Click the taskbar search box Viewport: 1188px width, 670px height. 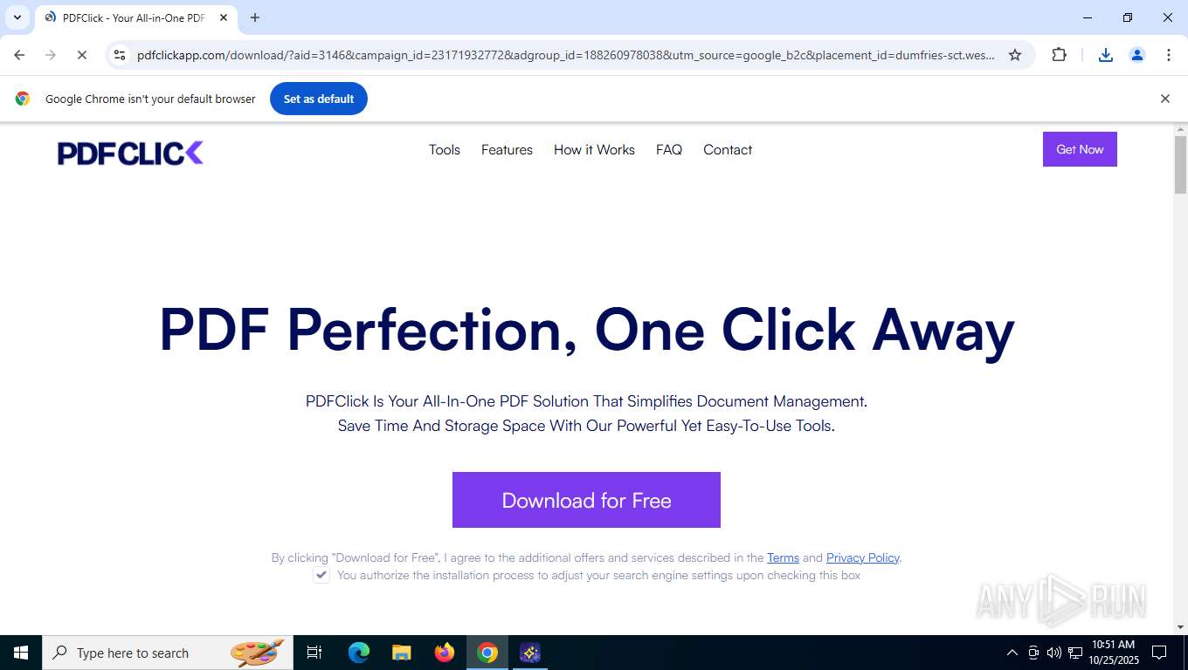168,653
